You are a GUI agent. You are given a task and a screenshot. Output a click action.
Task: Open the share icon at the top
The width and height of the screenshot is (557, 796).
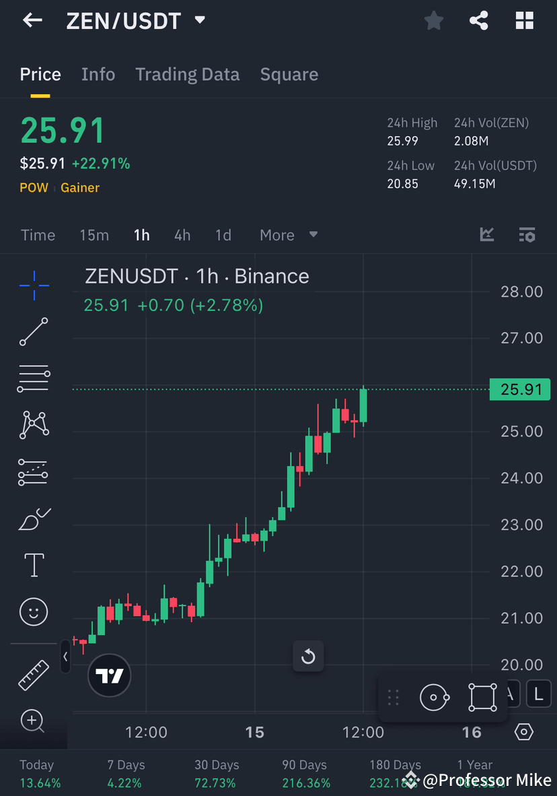pos(479,20)
